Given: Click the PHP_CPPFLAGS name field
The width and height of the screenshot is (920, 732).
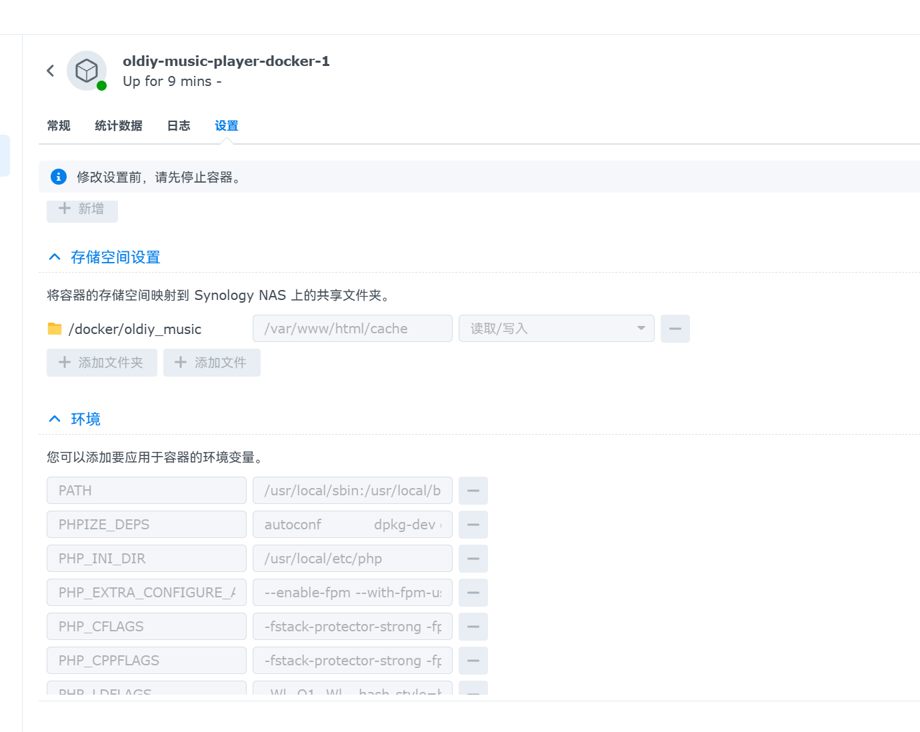Looking at the screenshot, I should point(147,661).
